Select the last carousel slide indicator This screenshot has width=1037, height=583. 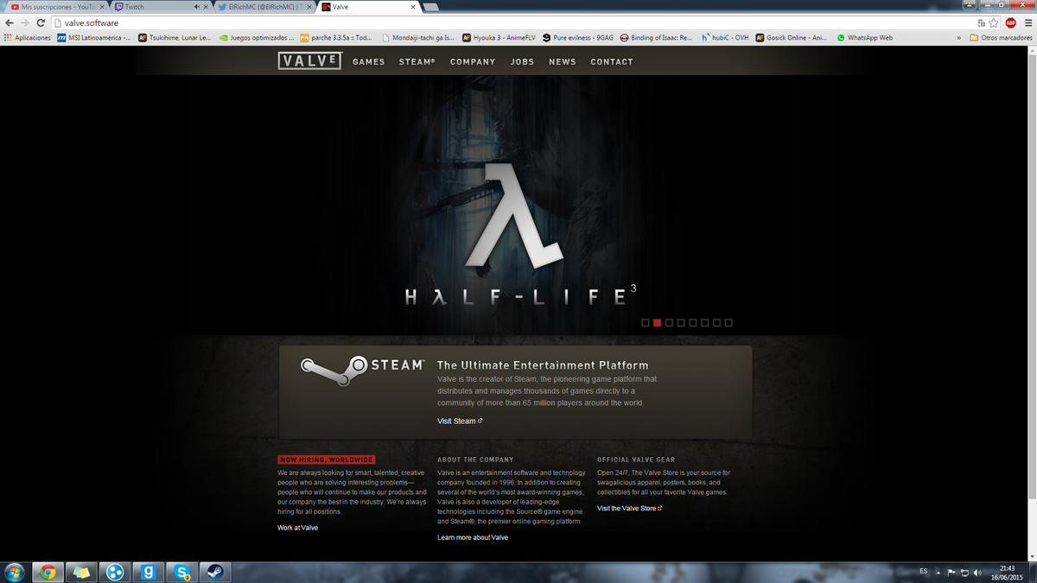click(x=728, y=323)
